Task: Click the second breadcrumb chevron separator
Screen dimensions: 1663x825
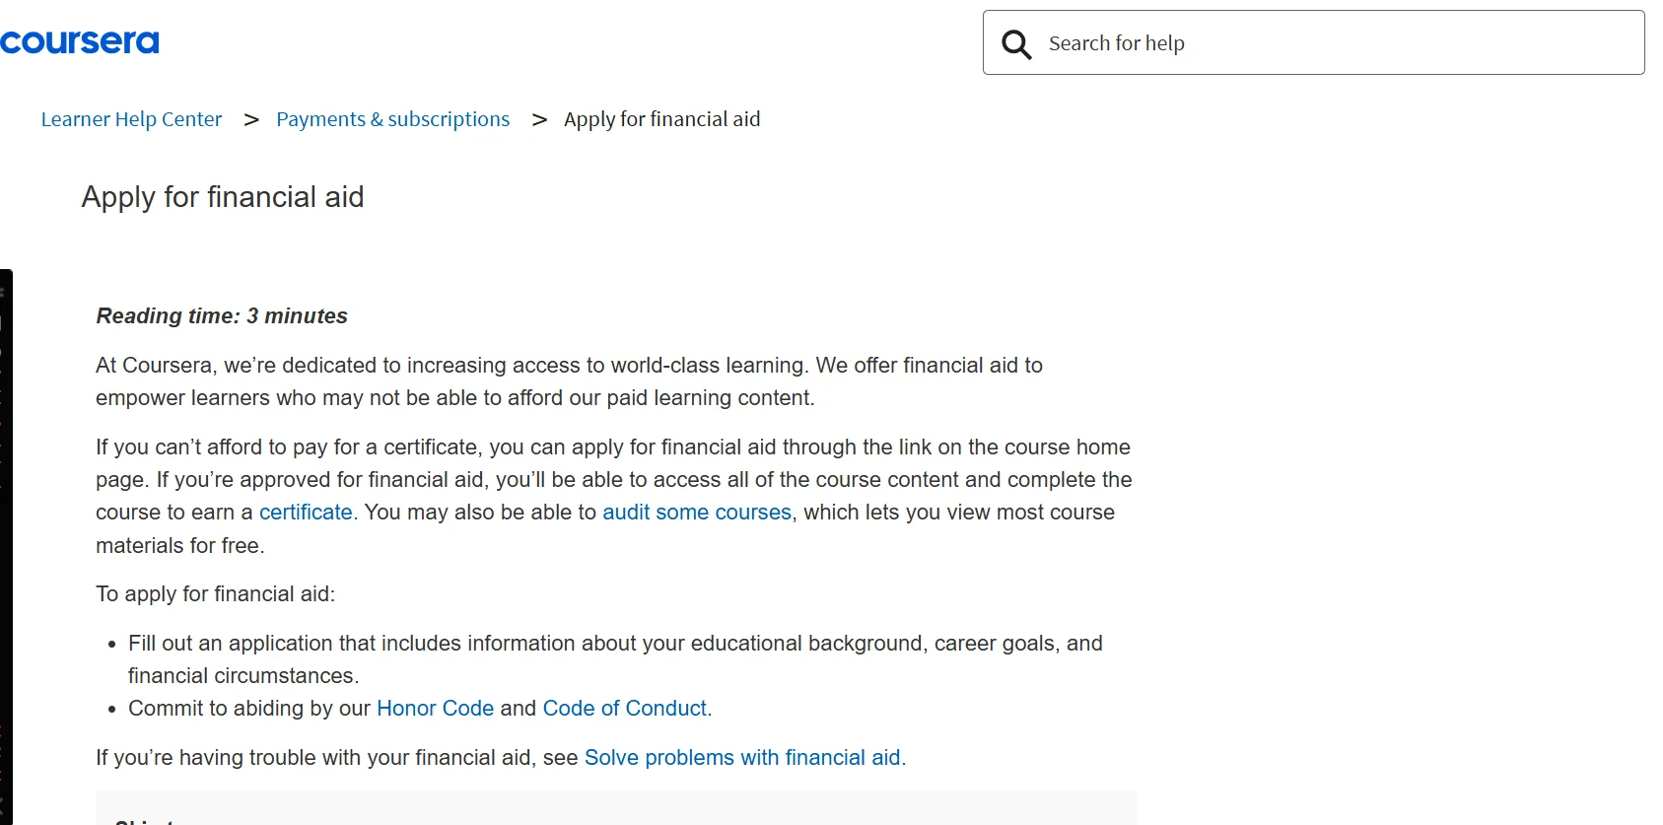Action: click(x=539, y=118)
